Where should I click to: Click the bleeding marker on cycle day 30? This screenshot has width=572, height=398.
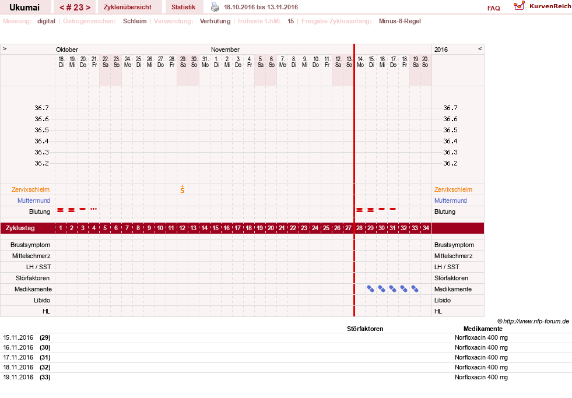[381, 209]
